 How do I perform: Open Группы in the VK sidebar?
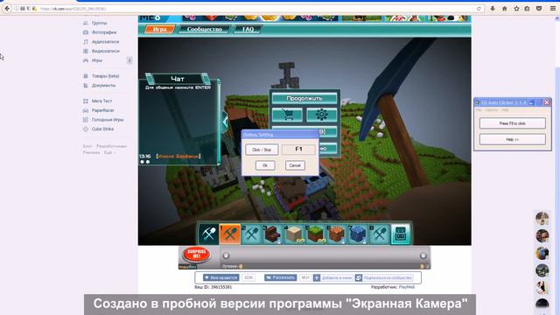pyautogui.click(x=99, y=23)
